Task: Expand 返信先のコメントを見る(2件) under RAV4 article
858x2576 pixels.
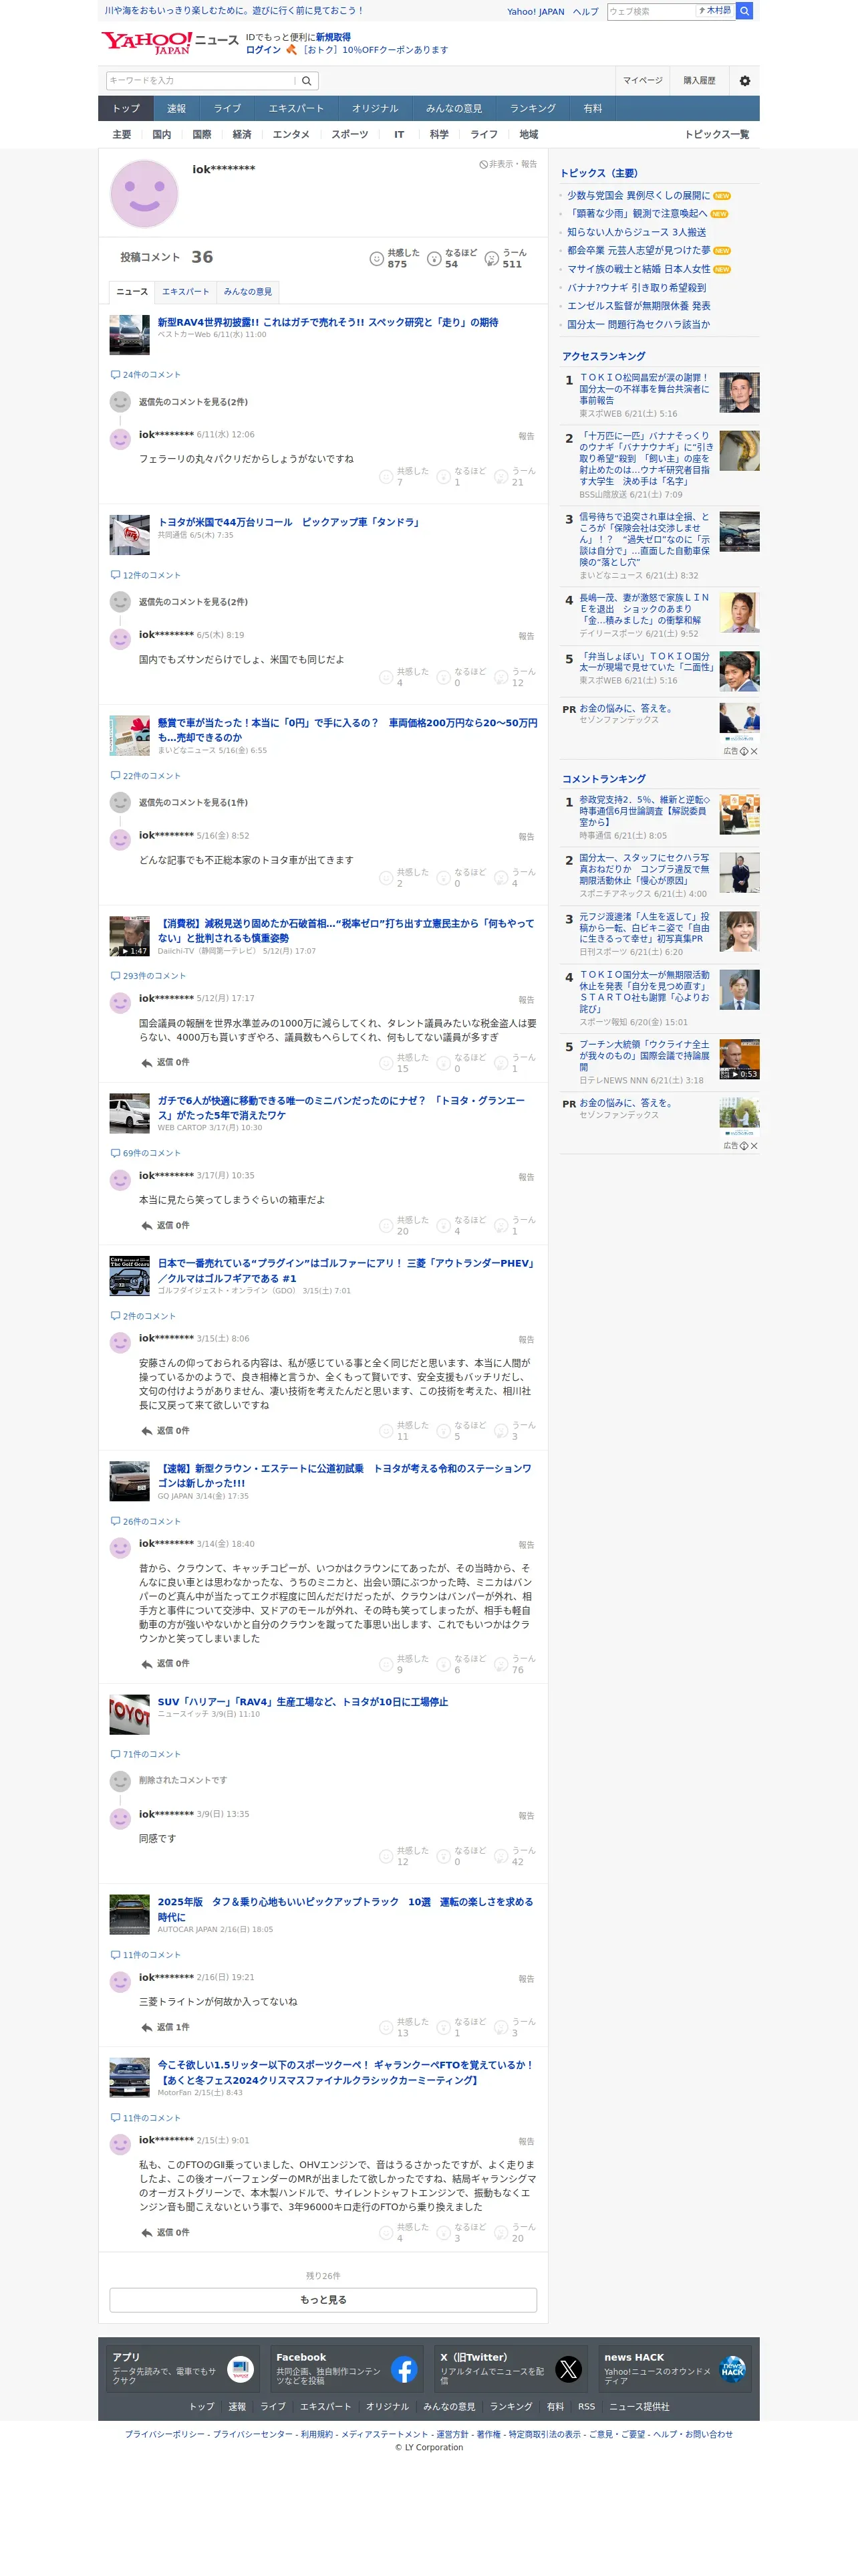Action: pos(192,402)
